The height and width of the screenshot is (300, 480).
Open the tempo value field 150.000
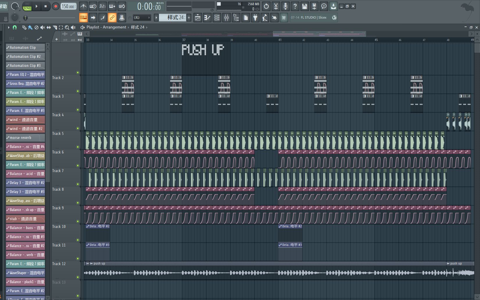(x=68, y=6)
